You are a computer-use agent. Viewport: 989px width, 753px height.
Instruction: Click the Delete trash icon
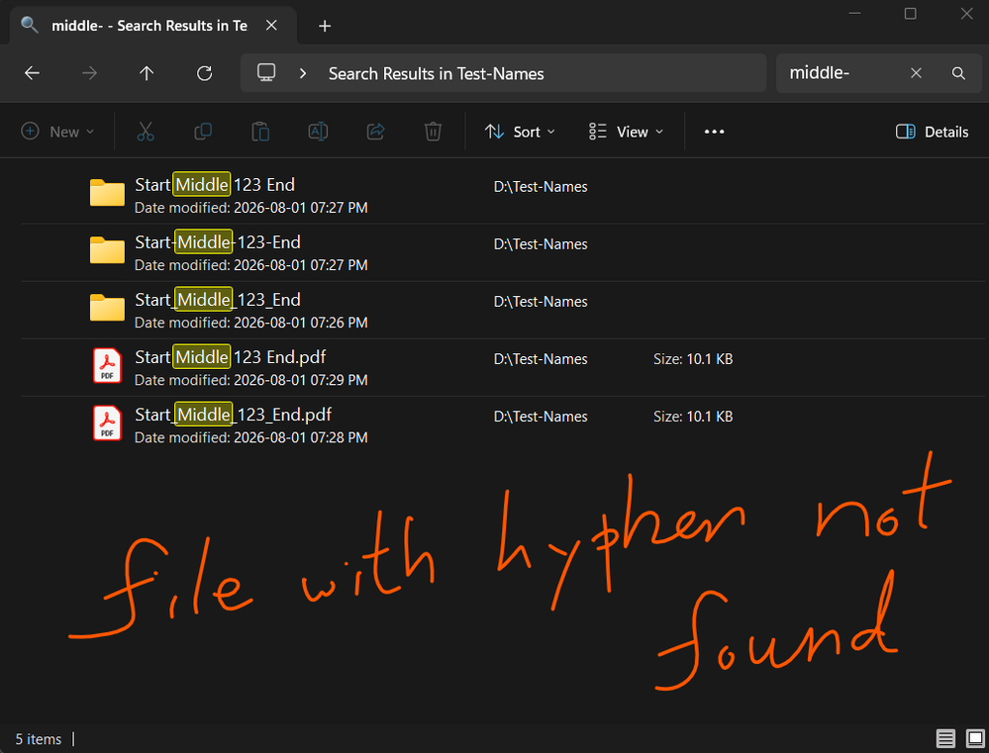(x=433, y=132)
